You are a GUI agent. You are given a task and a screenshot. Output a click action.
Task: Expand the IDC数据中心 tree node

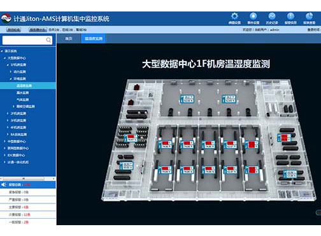pos(4,155)
